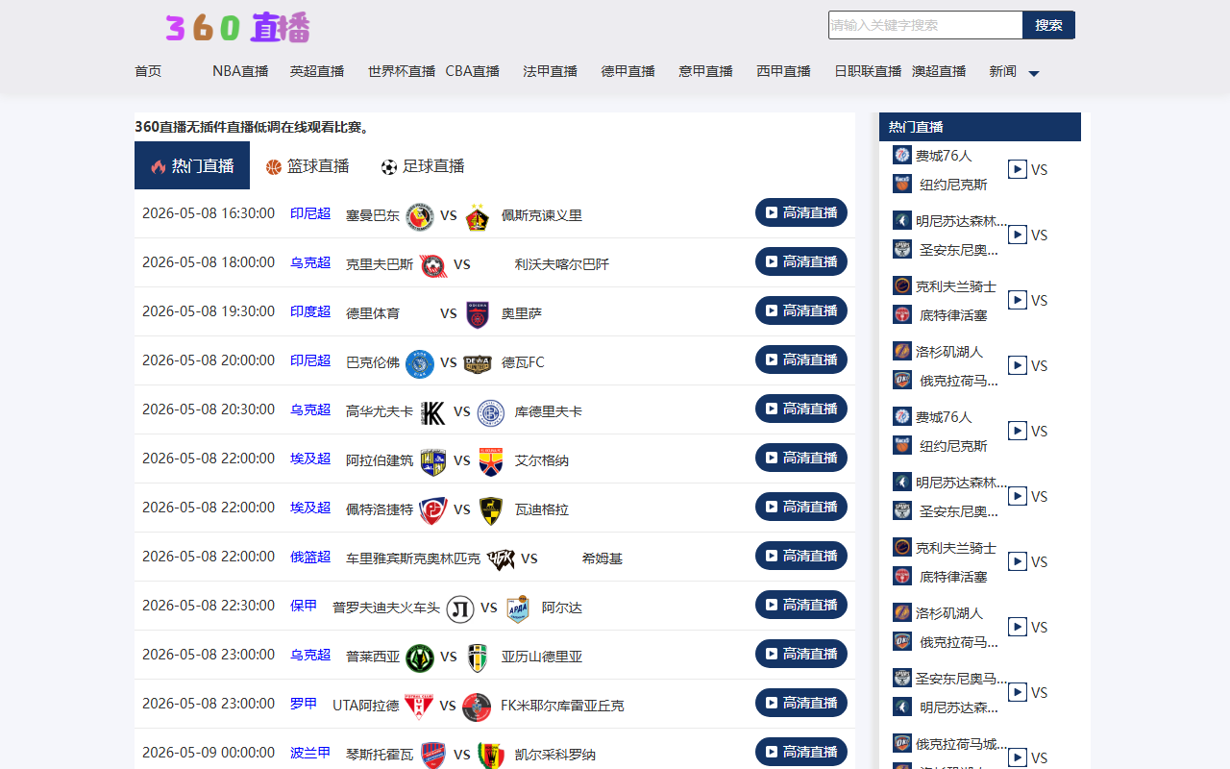The width and height of the screenshot is (1230, 769).
Task: Click the UTA阿拉德 team logo
Action: 419,707
